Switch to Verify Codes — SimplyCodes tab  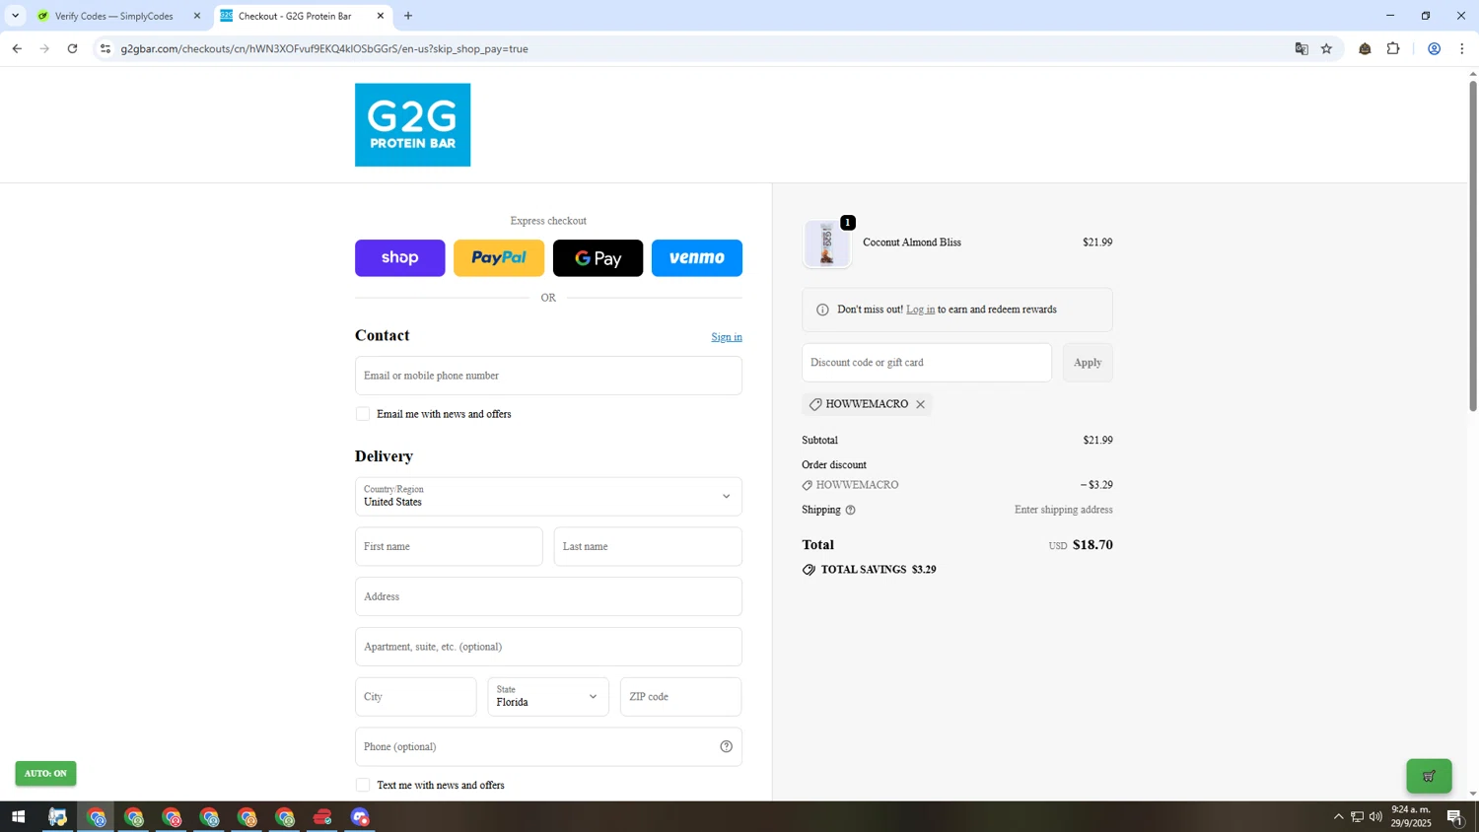click(113, 16)
